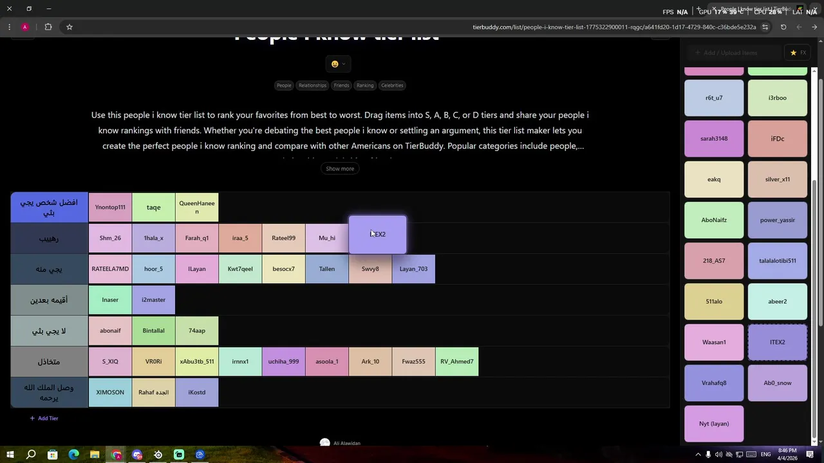The height and width of the screenshot is (463, 824).
Task: Open the FX star button
Action: pos(798,53)
